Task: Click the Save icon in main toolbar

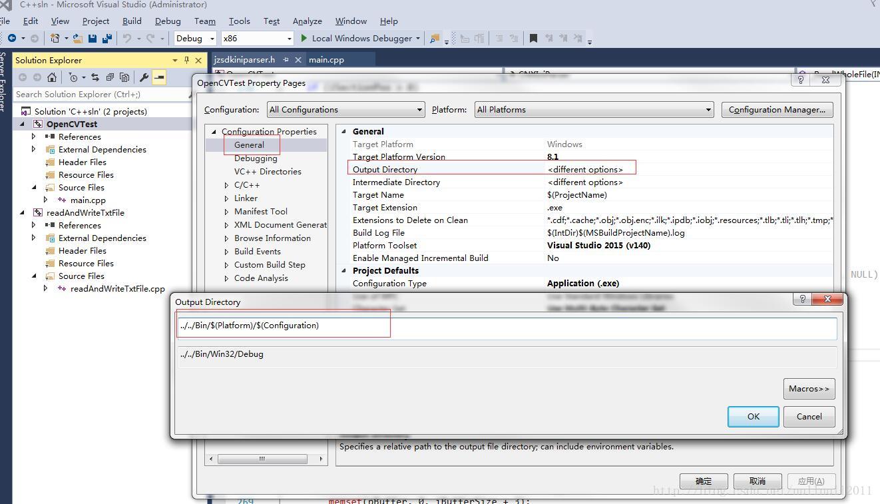Action: tap(93, 38)
